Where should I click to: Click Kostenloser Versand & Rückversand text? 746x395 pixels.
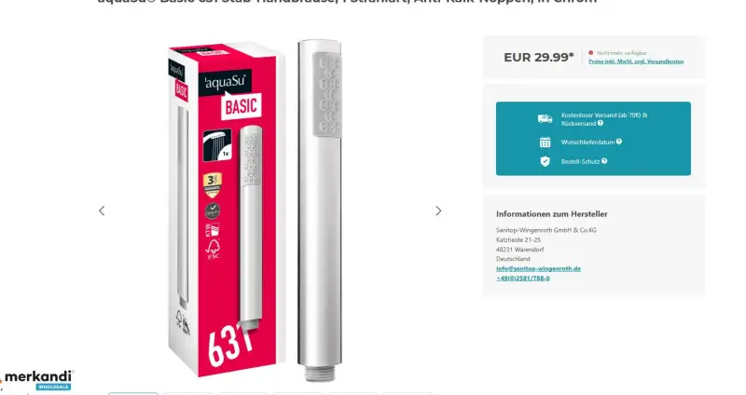pyautogui.click(x=603, y=119)
